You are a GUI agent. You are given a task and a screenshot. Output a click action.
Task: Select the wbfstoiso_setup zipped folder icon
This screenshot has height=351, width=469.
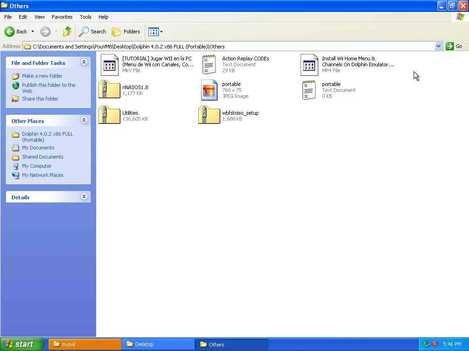[209, 115]
